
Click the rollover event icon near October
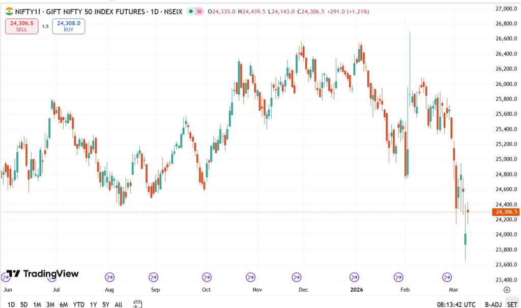point(207,277)
